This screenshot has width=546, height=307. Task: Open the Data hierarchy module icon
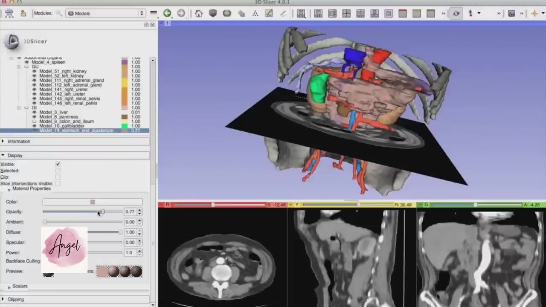pos(255,13)
